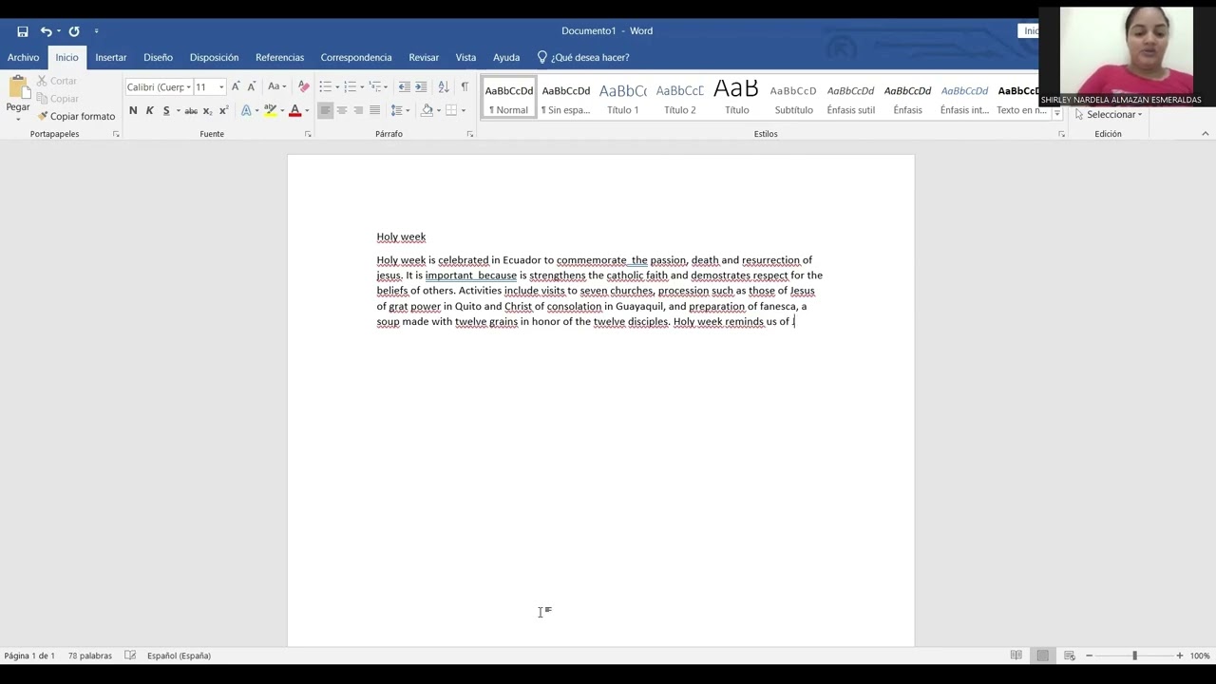Justify the paragraph text

click(x=374, y=111)
